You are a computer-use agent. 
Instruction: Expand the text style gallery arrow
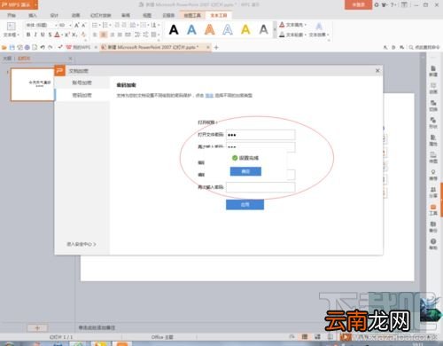275,29
